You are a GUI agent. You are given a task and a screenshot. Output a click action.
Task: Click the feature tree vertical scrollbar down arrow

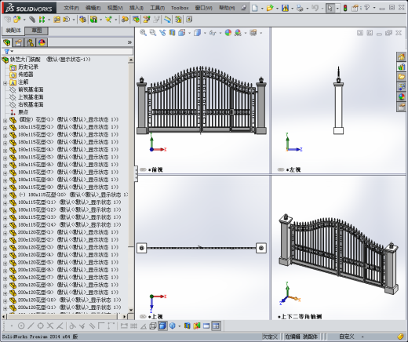pos(131,310)
